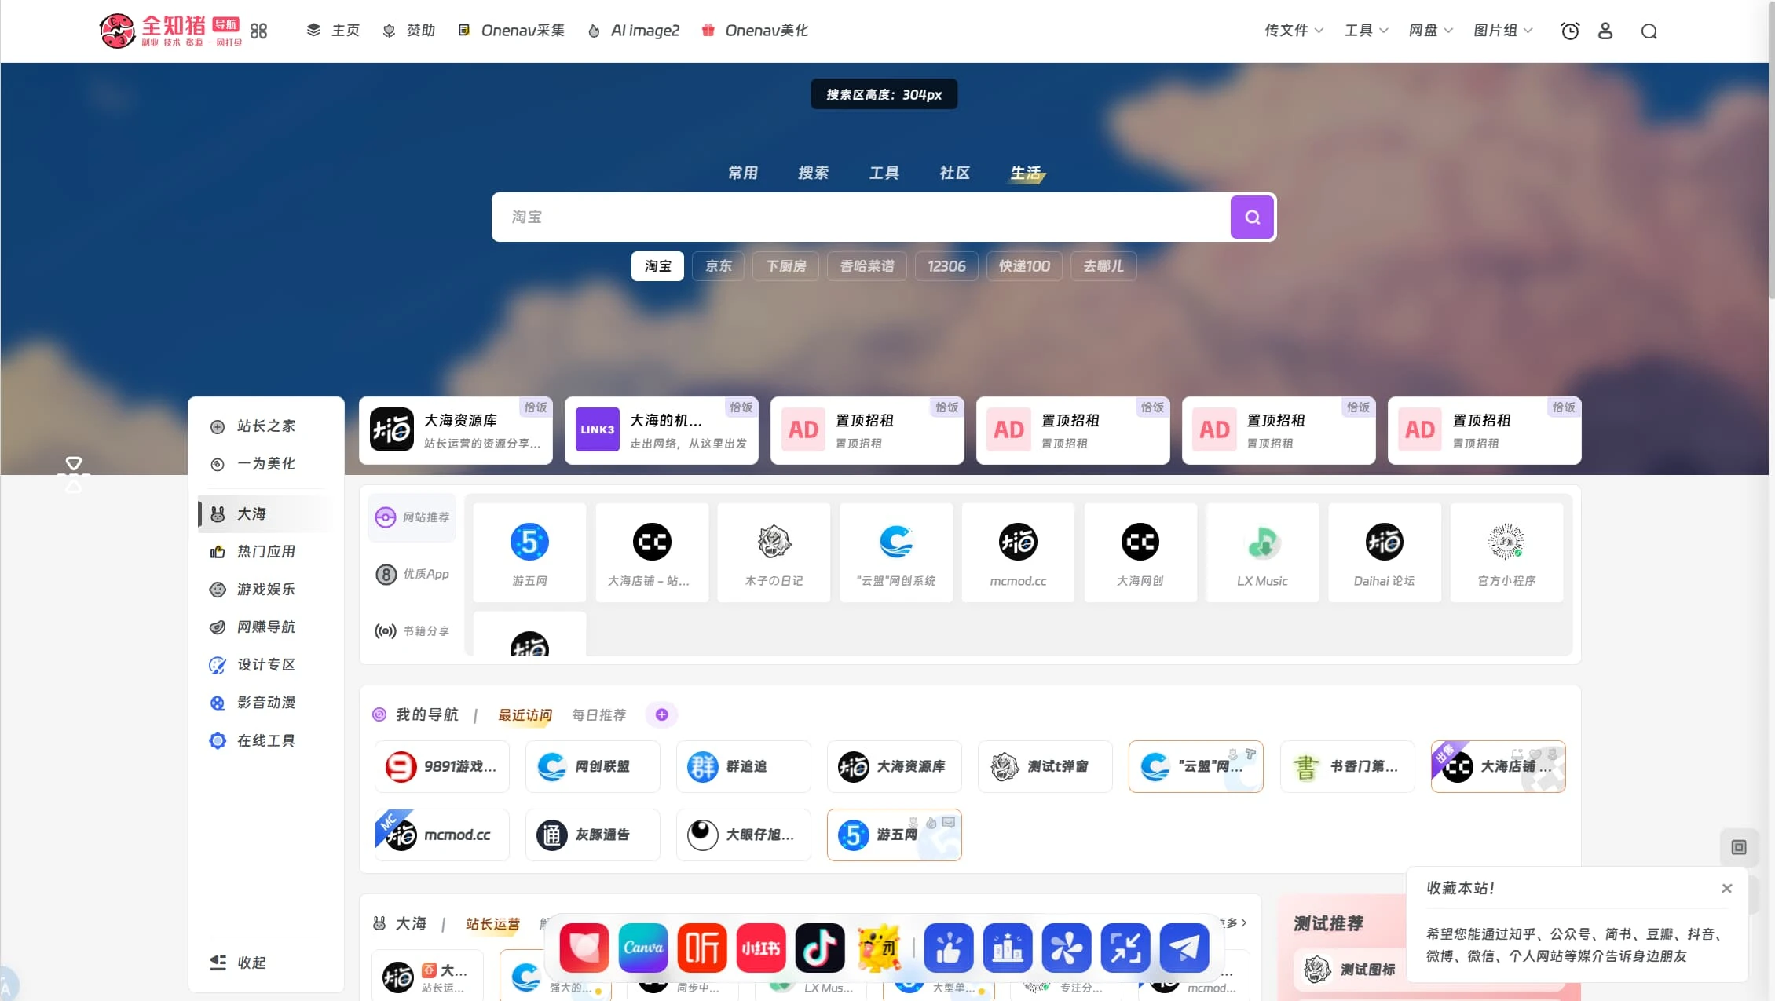Open the Telegram paper-plane dock icon
The width and height of the screenshot is (1775, 1001).
point(1184,948)
